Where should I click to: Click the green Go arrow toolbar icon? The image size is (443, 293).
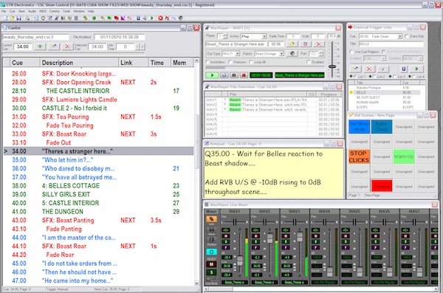[152, 18]
